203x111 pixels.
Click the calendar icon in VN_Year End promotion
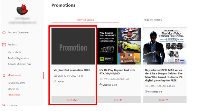coord(55,76)
